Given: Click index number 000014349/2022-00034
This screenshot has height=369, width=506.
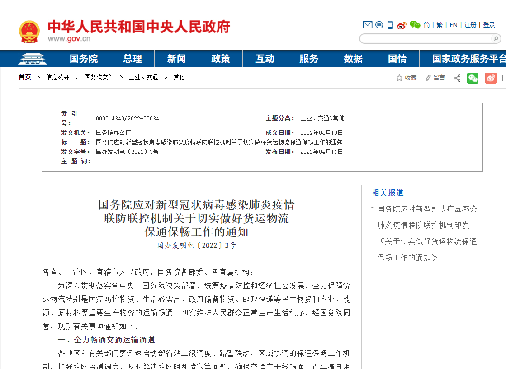Looking at the screenshot, I should [128, 119].
